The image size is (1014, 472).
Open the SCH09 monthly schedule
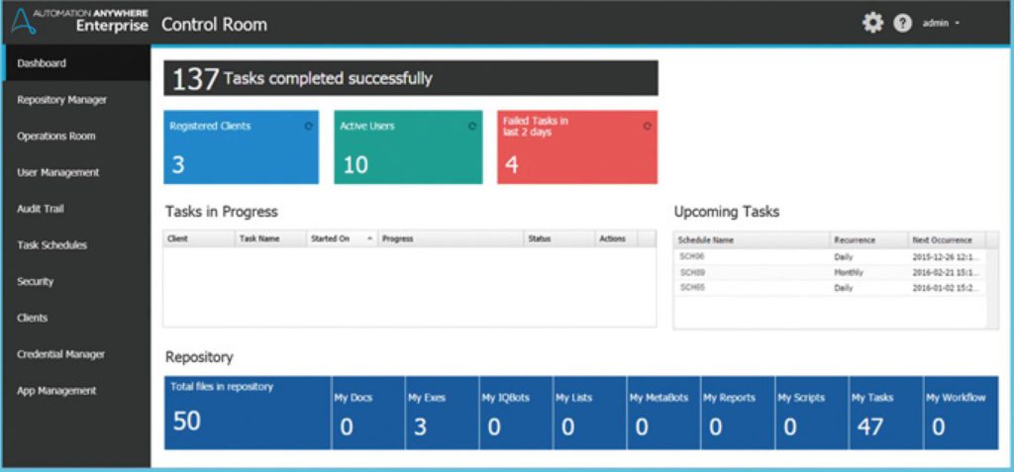tap(691, 272)
